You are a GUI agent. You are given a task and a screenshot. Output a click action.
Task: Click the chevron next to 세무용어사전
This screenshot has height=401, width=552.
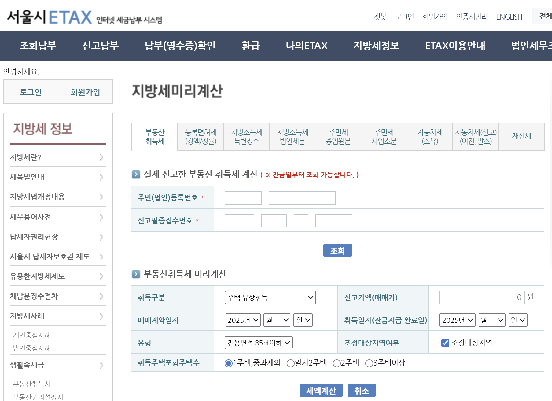(102, 217)
